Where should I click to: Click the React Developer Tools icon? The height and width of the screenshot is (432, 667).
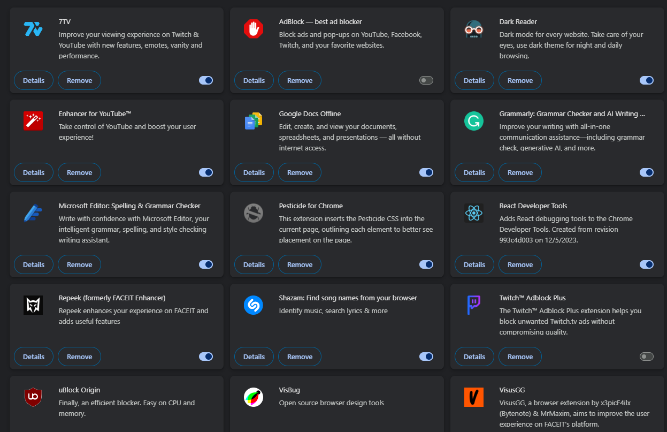coord(474,213)
